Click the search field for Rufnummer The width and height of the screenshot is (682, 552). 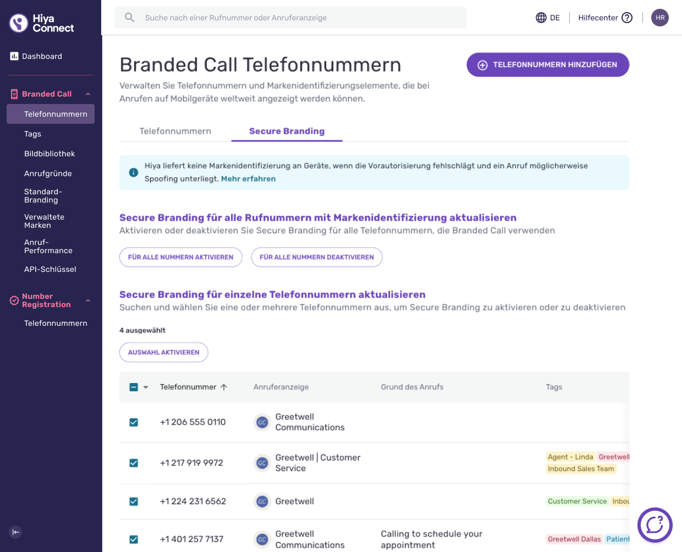point(290,18)
